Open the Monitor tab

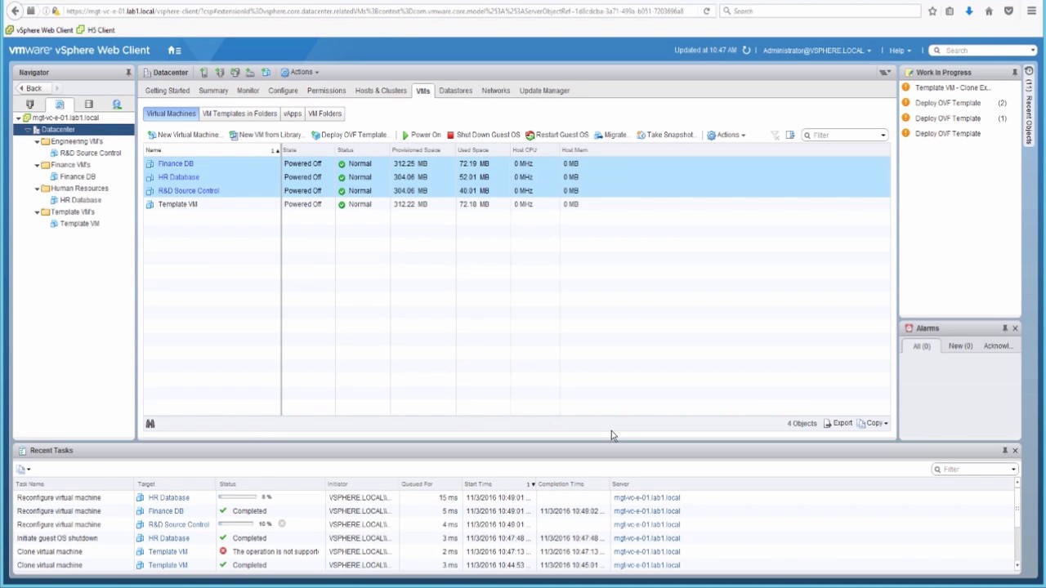point(248,91)
